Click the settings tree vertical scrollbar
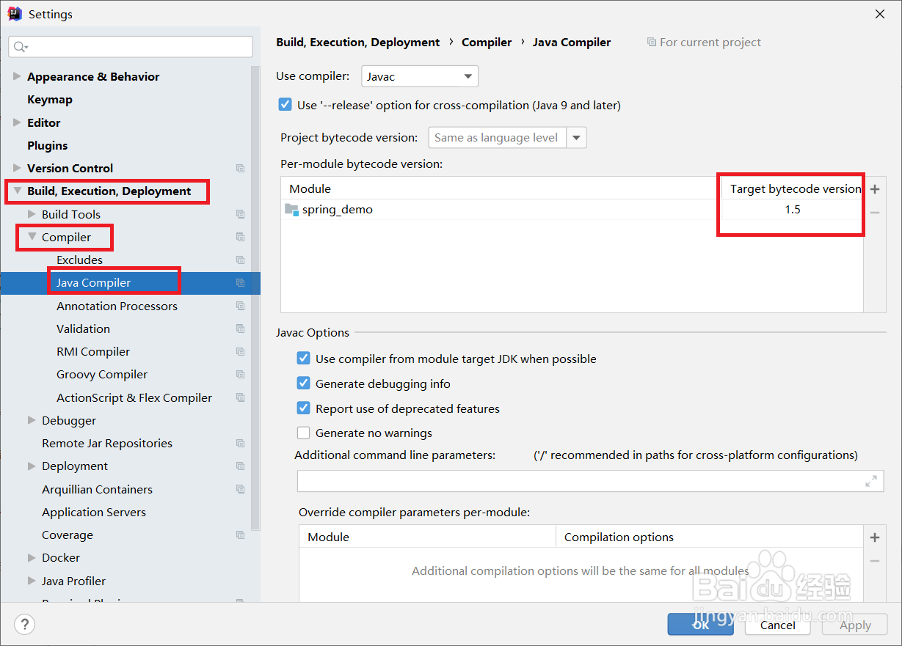Viewport: 902px width, 646px height. [x=255, y=293]
